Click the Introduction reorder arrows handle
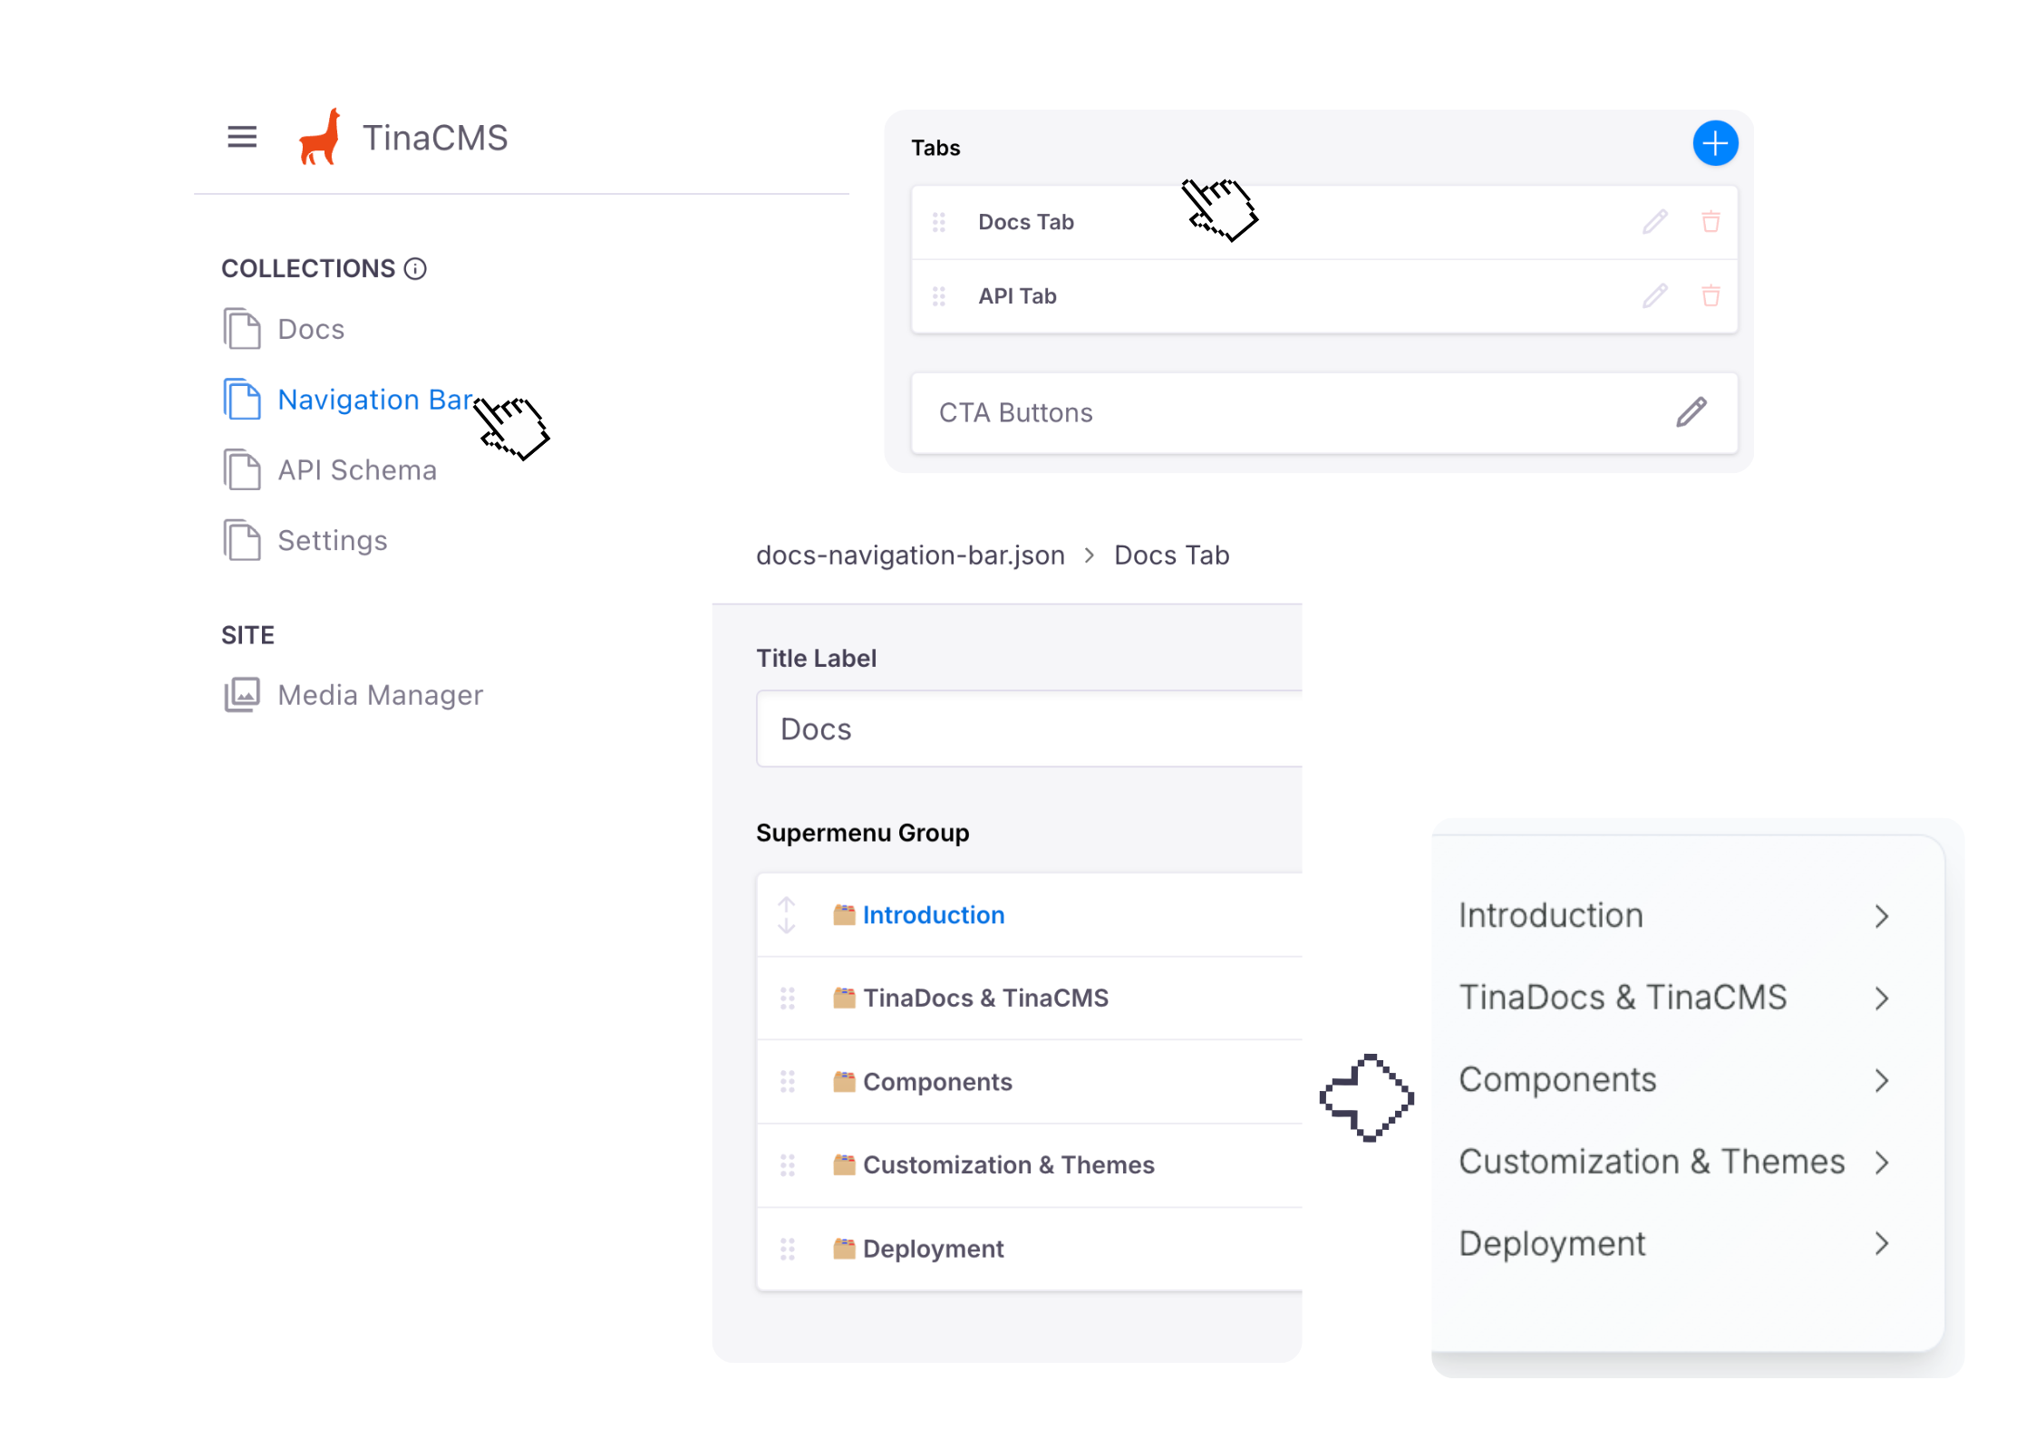2035x1438 pixels. (787, 915)
